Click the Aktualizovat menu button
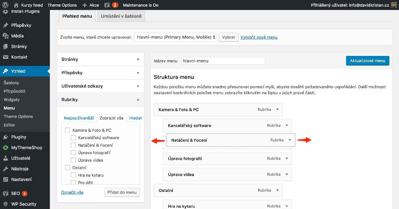399x209 pixels. coord(367,61)
